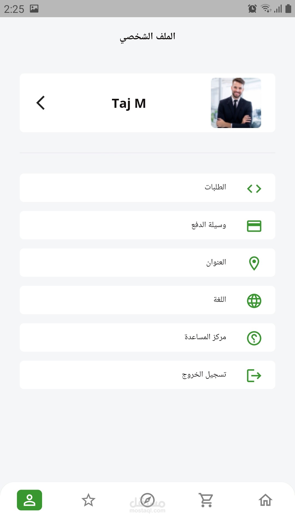This screenshot has height=524, width=295.
Task: Open the favorites star tab
Action: 88,500
